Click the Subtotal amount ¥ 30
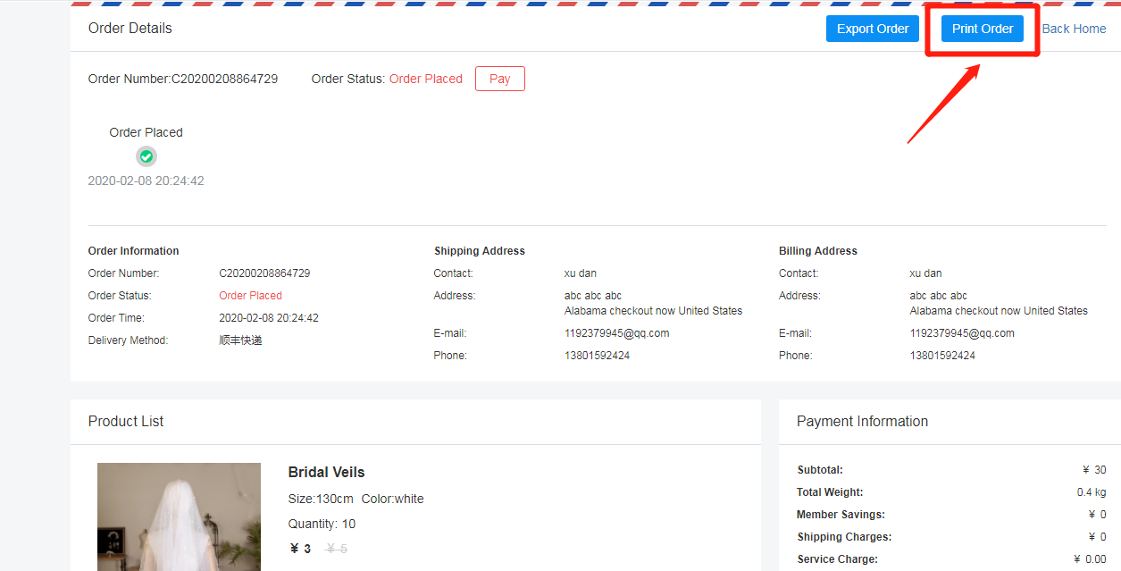1121x571 pixels. (1093, 470)
